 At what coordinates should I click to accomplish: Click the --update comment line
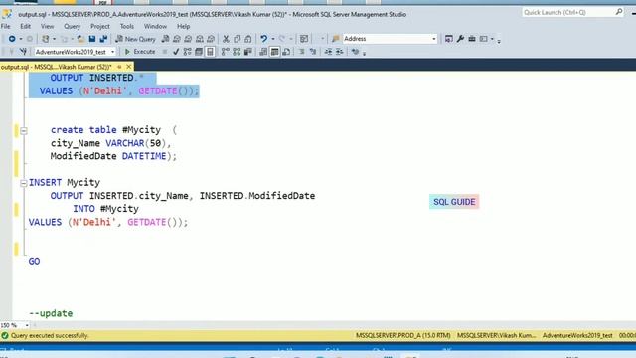[x=51, y=313]
